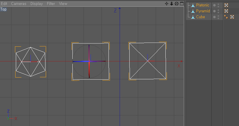Screen dimensions: 239x126
Task: Click the viewport move camera icon
Action: pyautogui.click(x=167, y=4)
